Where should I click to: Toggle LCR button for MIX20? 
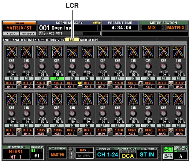118,126
